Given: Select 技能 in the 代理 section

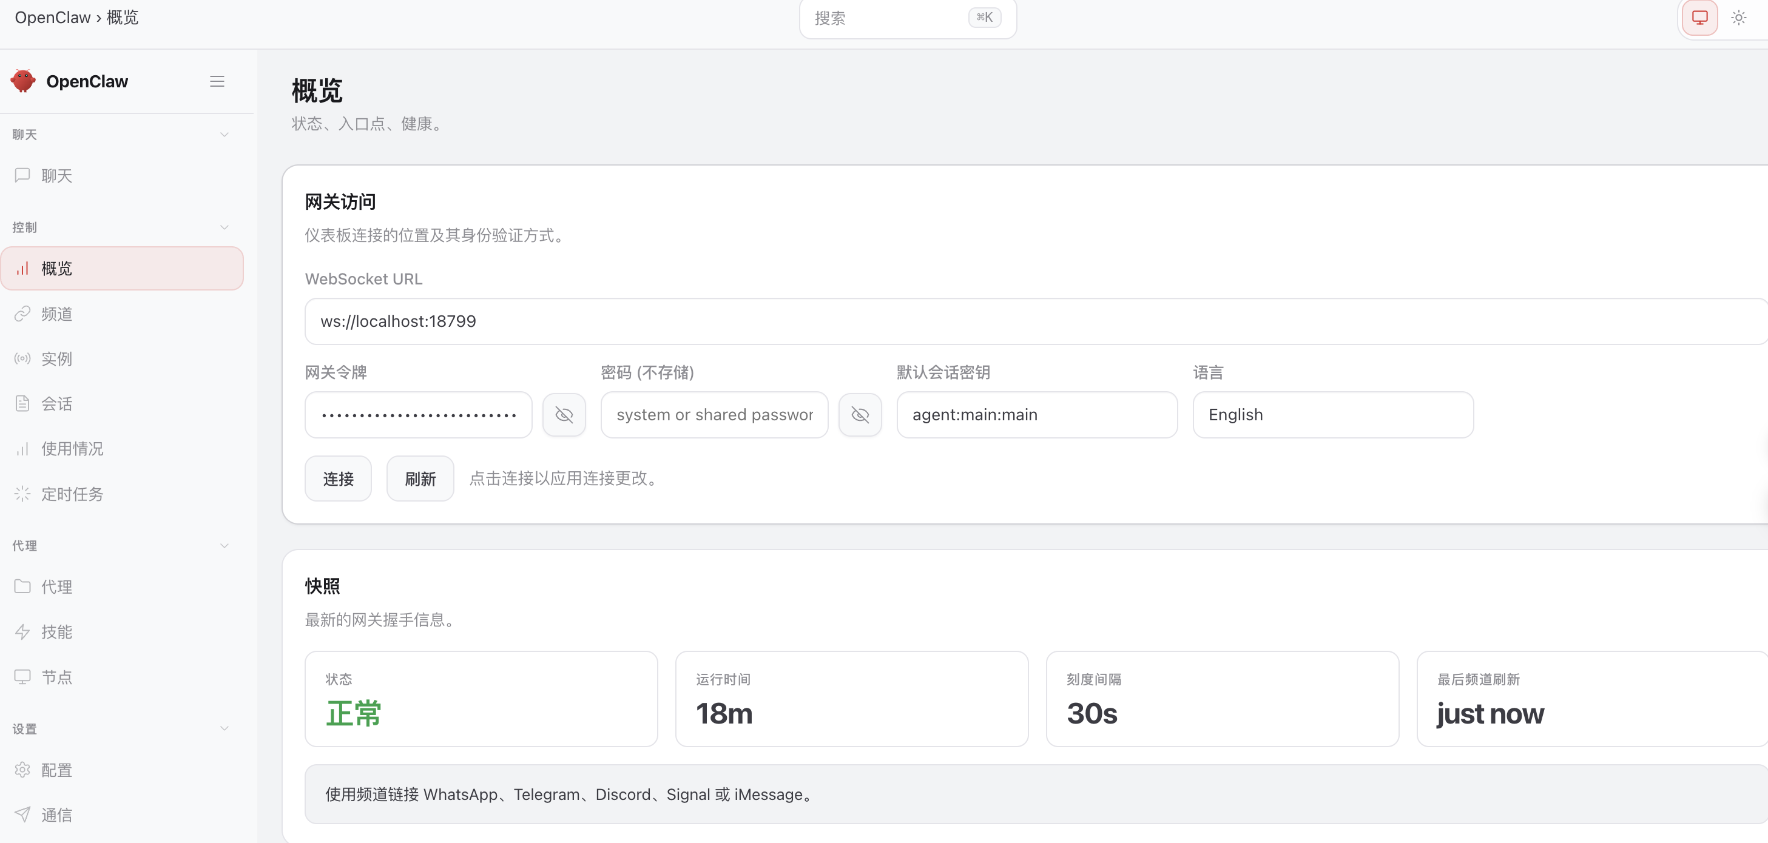Looking at the screenshot, I should [56, 632].
